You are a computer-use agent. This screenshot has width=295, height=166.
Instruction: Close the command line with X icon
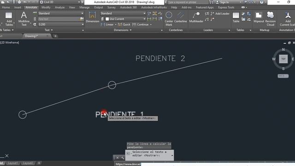118,158
